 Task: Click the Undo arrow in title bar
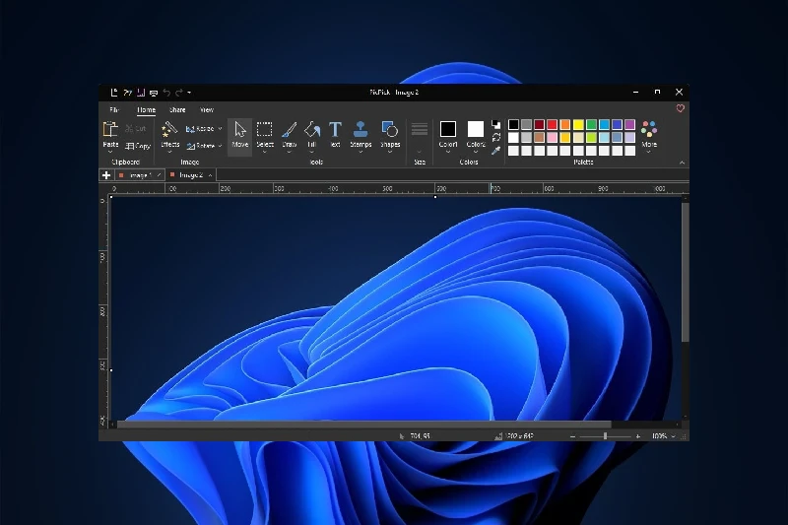pos(166,93)
